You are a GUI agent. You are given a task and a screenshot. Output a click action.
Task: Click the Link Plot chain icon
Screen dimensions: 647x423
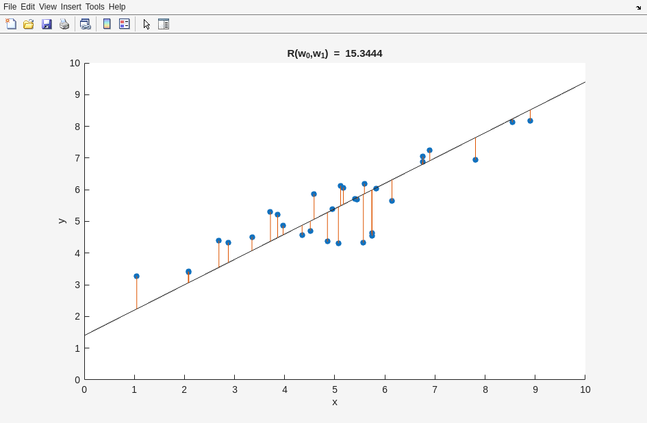[85, 24]
